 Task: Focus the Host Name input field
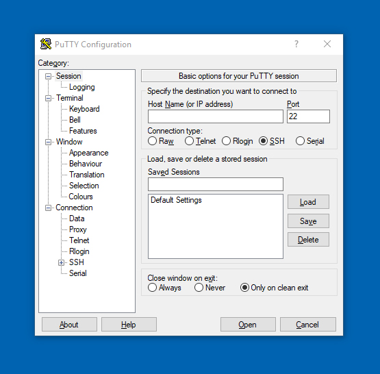(x=216, y=116)
